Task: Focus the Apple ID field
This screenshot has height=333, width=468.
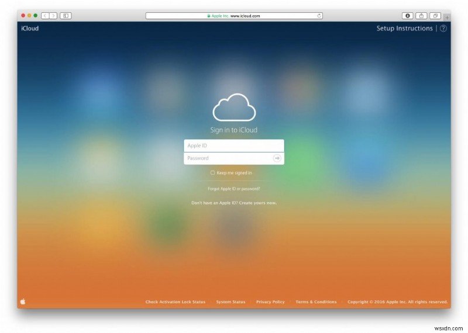Action: [x=234, y=145]
